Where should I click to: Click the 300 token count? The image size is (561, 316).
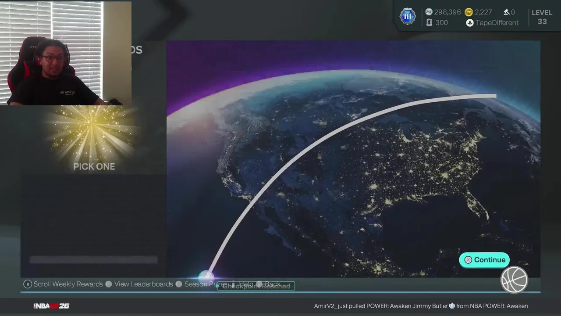(442, 23)
